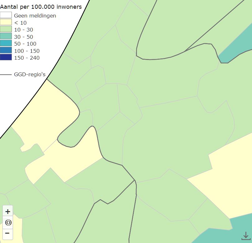The image size is (252, 243).
Task: Click the '100 - 150' legend label
Action: pyautogui.click(x=27, y=51)
